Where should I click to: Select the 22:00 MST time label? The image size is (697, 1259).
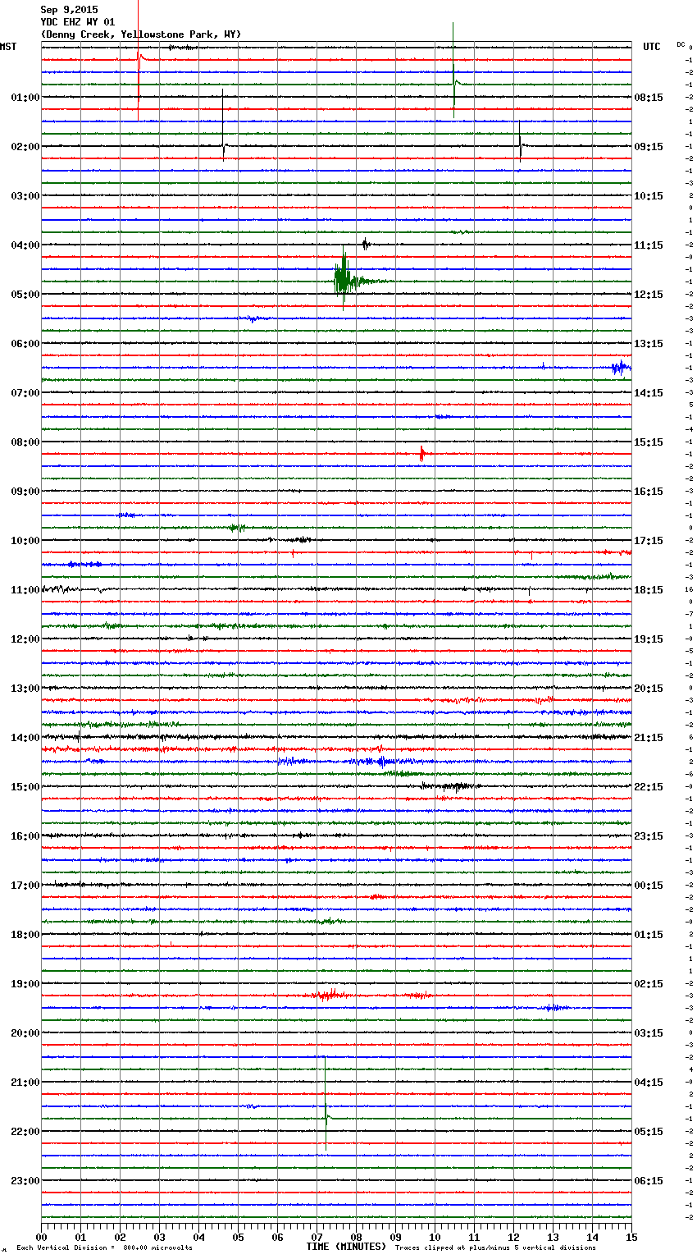(x=25, y=1132)
